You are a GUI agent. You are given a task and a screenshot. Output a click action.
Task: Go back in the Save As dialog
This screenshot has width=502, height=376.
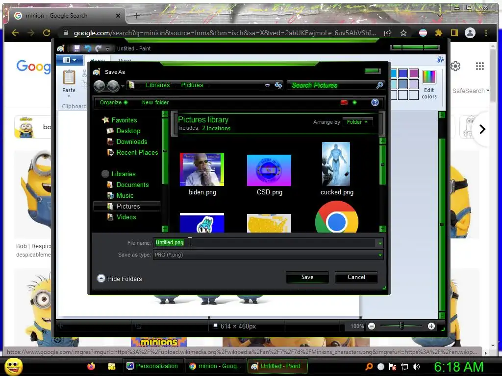tap(99, 85)
